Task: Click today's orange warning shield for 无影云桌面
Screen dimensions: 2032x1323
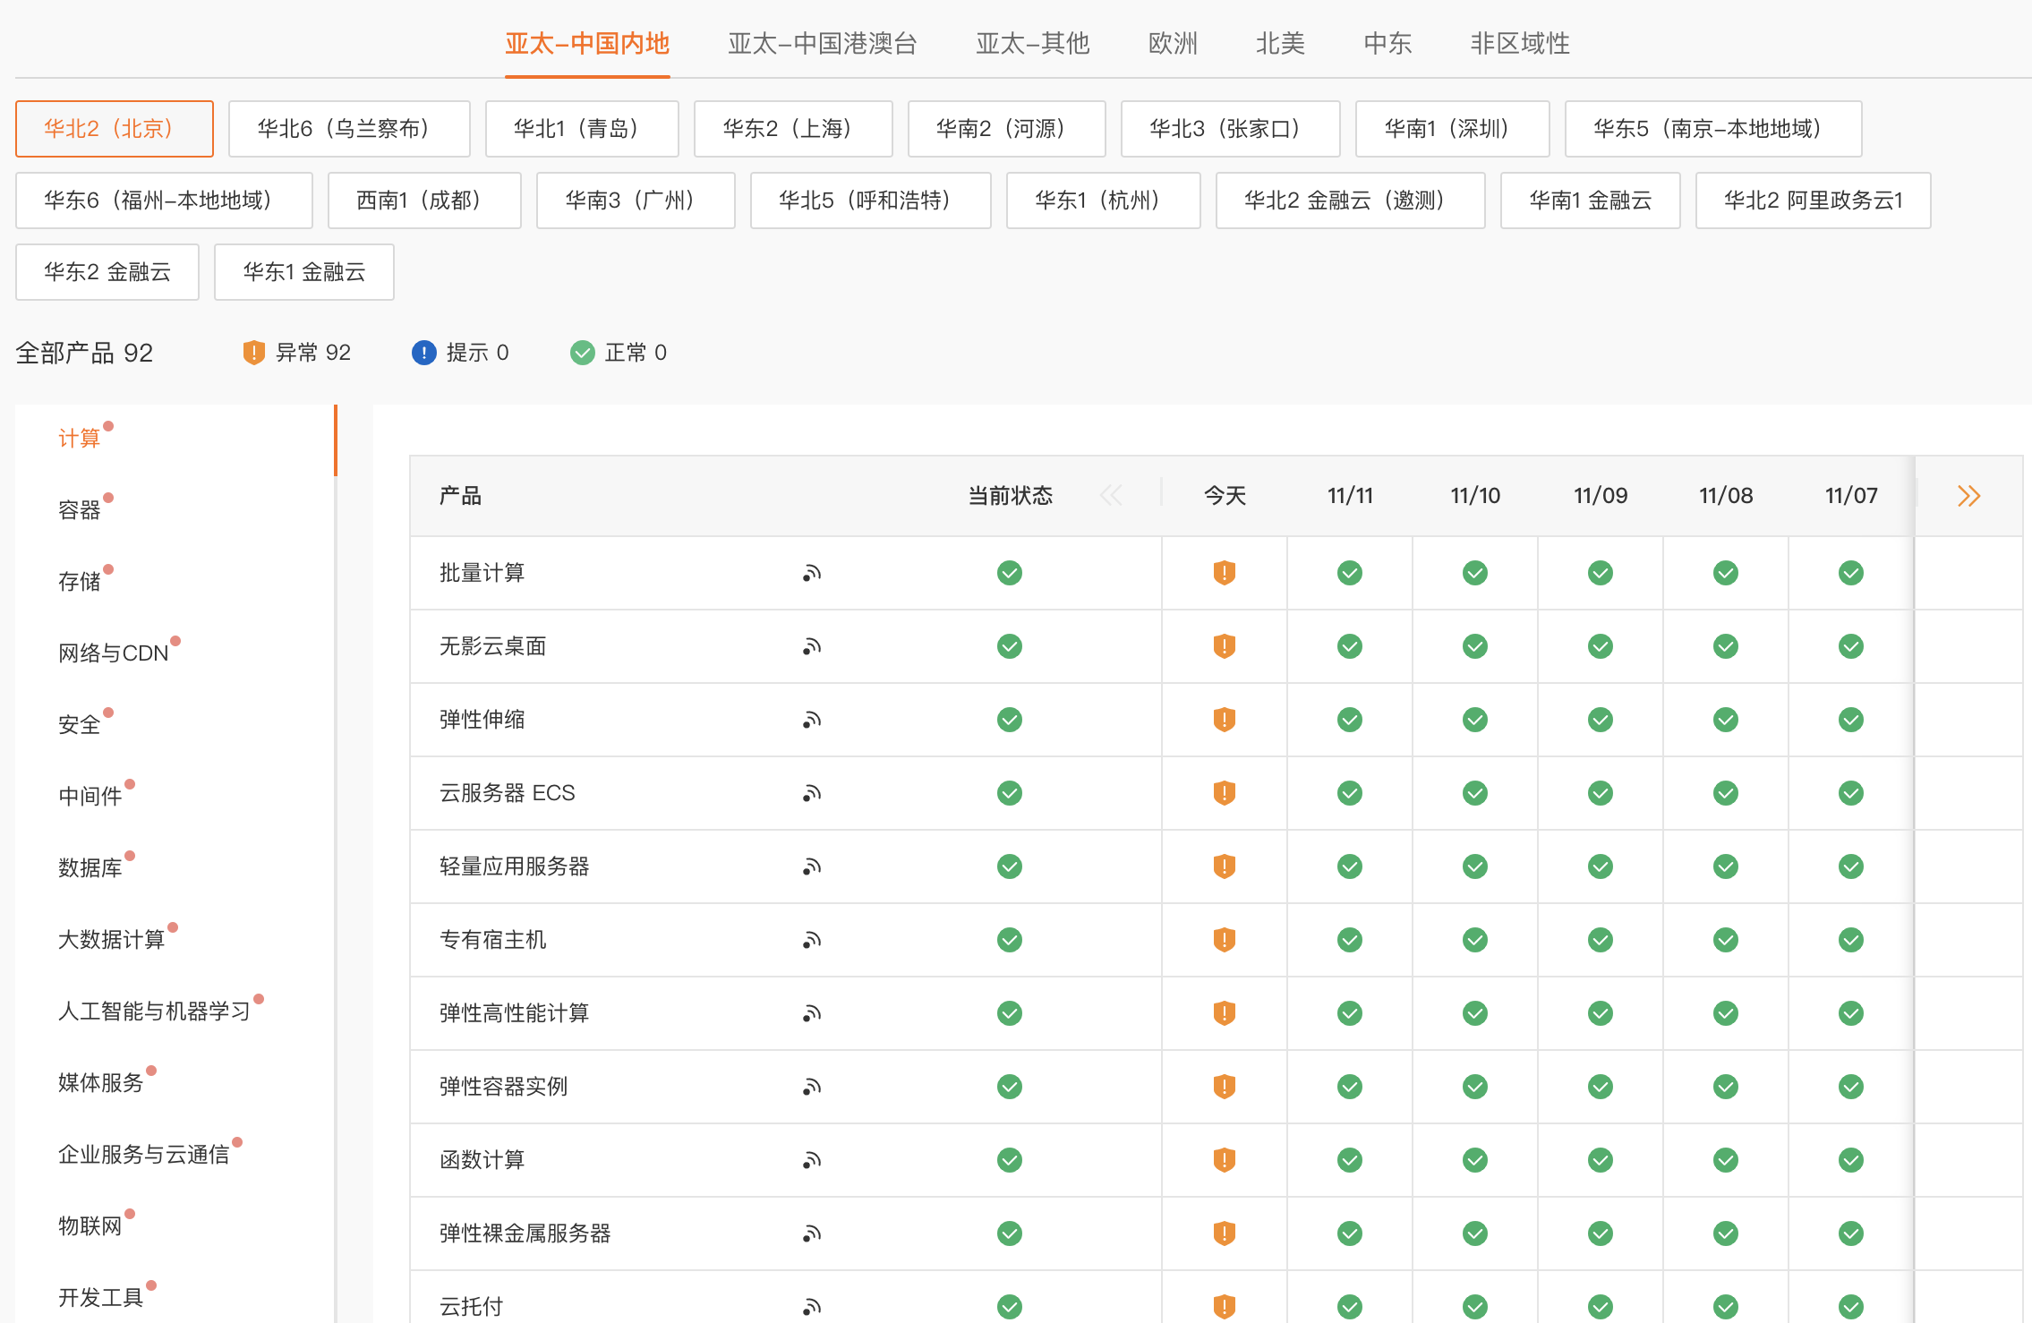Action: click(x=1224, y=646)
